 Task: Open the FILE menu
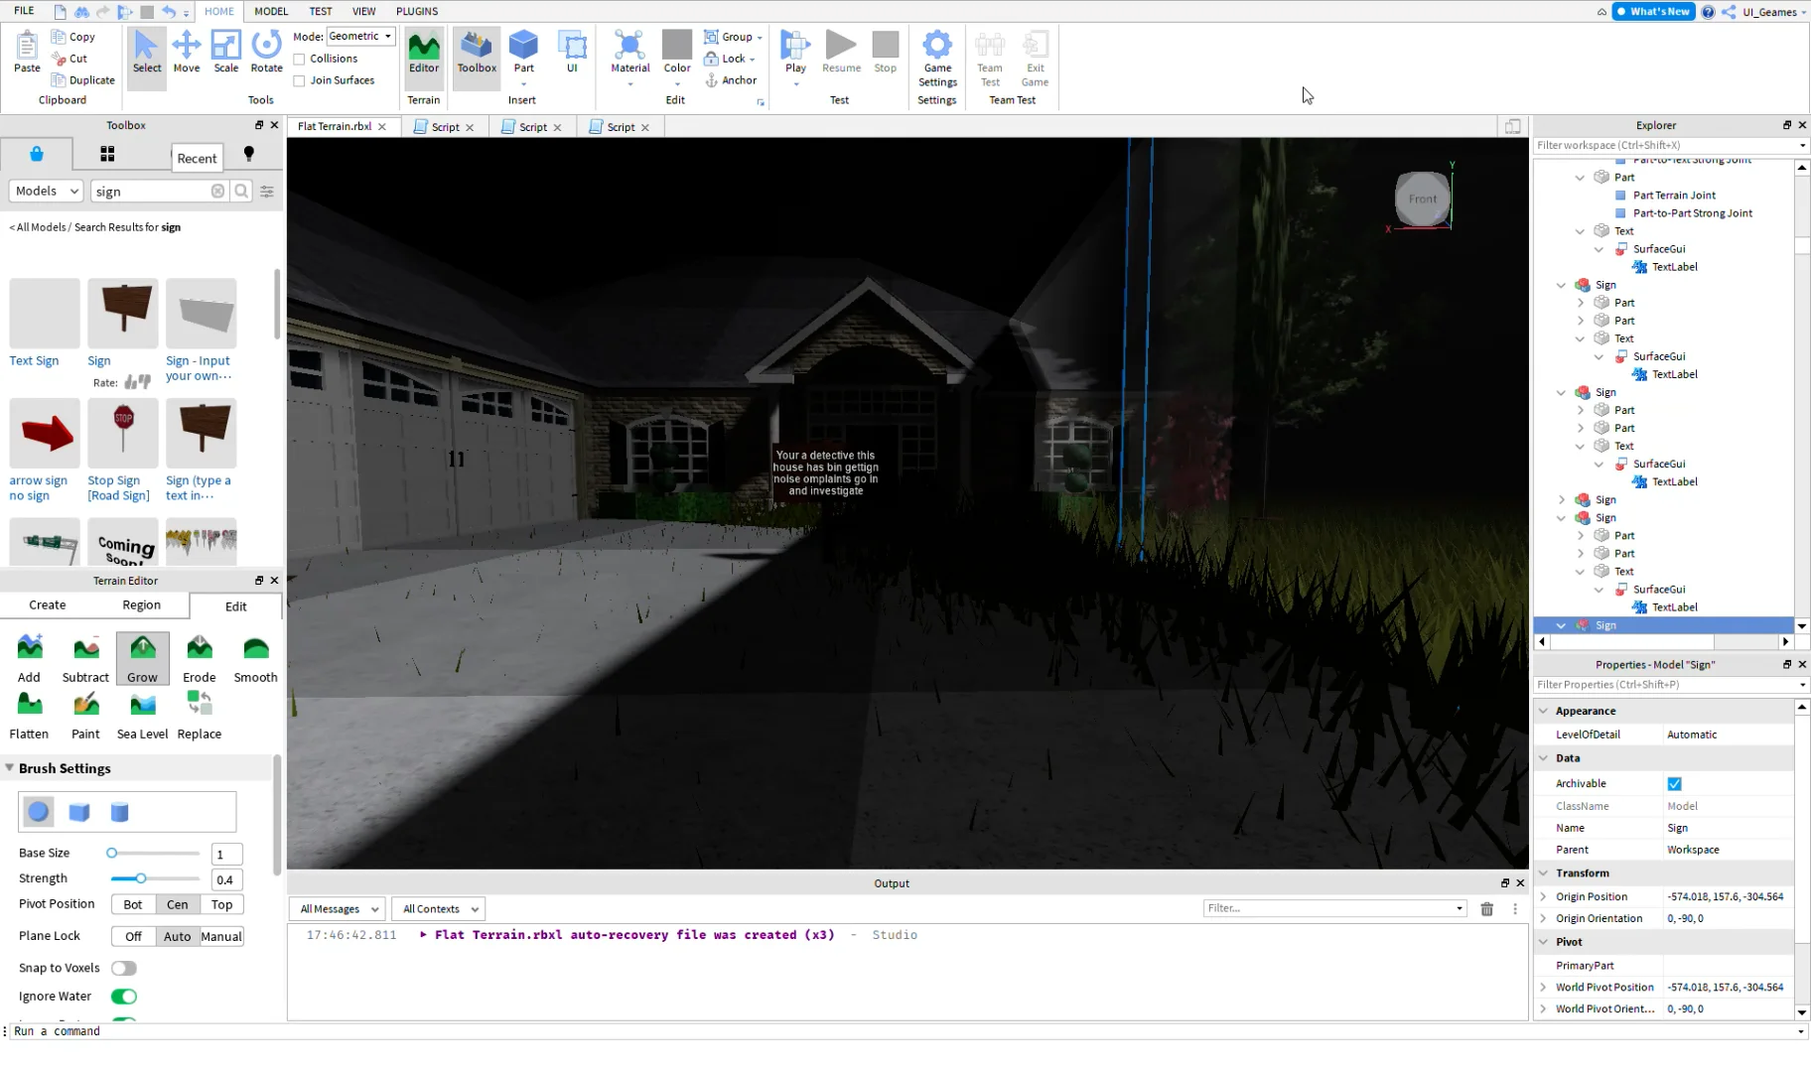(24, 11)
